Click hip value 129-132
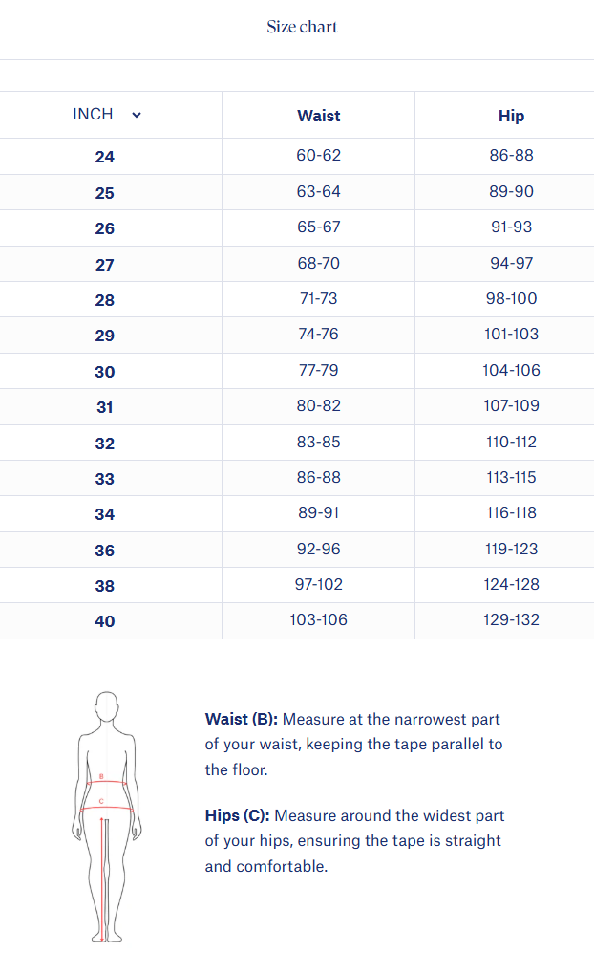The width and height of the screenshot is (594, 953). coord(511,620)
